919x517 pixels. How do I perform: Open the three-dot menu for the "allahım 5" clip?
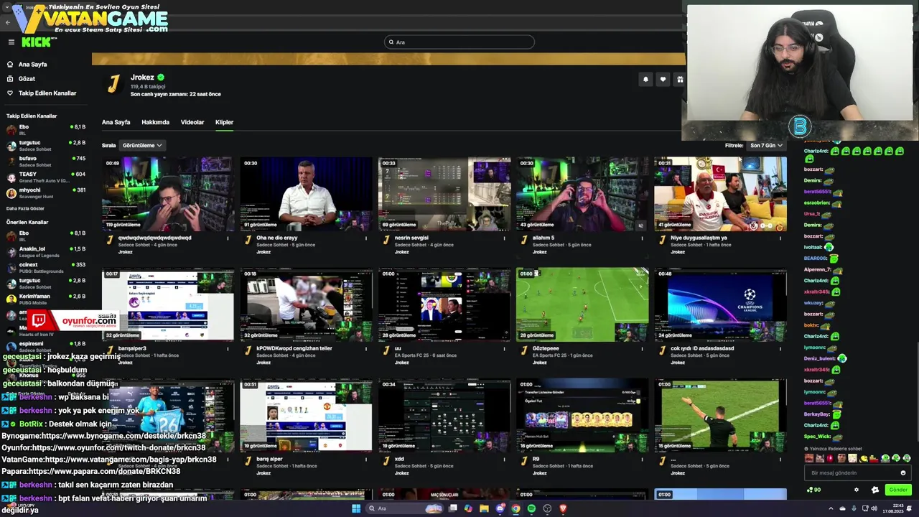click(642, 238)
